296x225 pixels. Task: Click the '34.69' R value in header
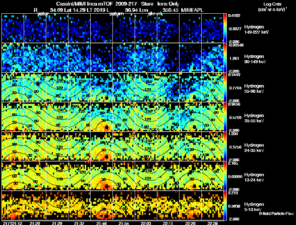tap(57, 10)
